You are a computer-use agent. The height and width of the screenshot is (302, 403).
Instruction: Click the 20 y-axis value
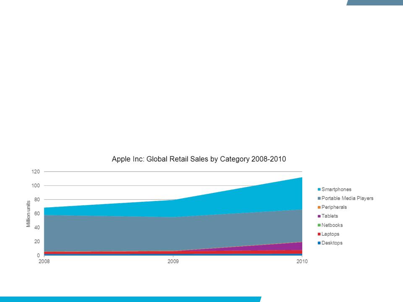(x=37, y=242)
